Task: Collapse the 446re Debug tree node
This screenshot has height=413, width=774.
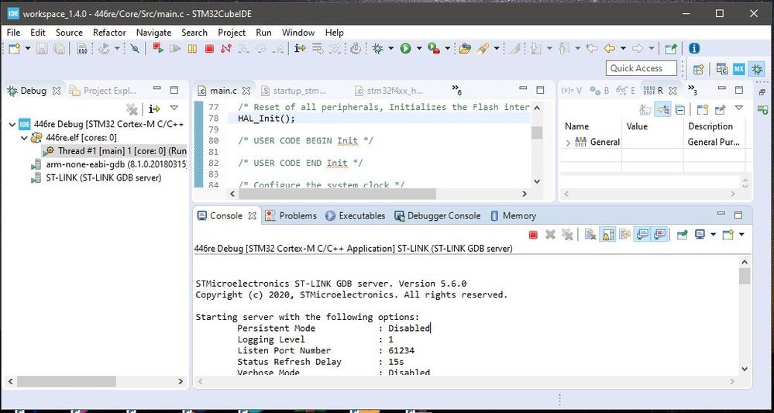Action: coord(12,124)
